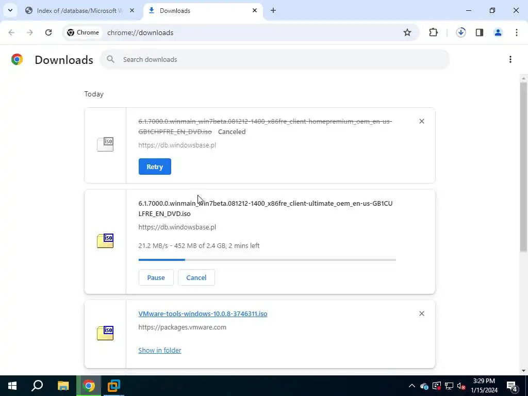Click the browser forward arrow
The image size is (528, 396).
coord(30,32)
